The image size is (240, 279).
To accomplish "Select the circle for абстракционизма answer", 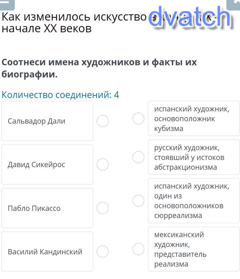I will pyautogui.click(x=138, y=157).
